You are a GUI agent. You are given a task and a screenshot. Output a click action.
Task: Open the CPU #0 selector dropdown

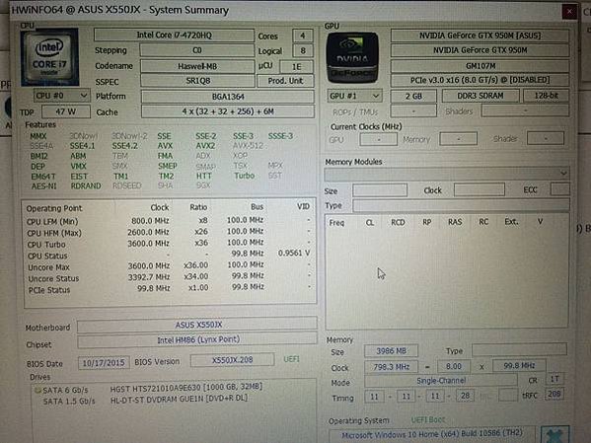pos(62,96)
